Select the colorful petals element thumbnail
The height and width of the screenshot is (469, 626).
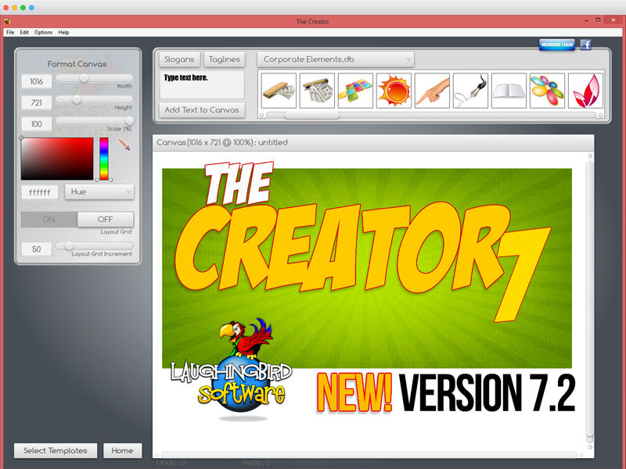[547, 91]
